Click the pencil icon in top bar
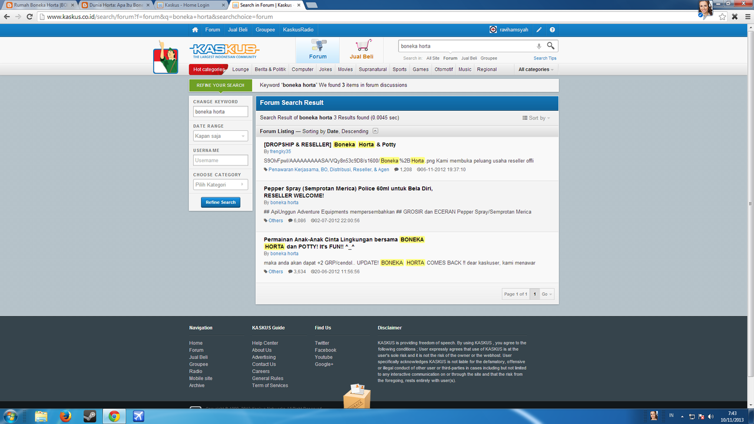This screenshot has height=424, width=754. [x=539, y=29]
